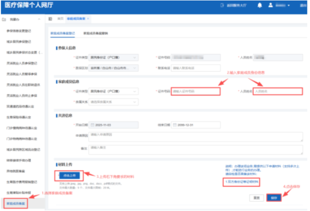Go to the 首页 home tab
Image resolution: width=310 pixels, height=211 pixels.
[x=60, y=18]
